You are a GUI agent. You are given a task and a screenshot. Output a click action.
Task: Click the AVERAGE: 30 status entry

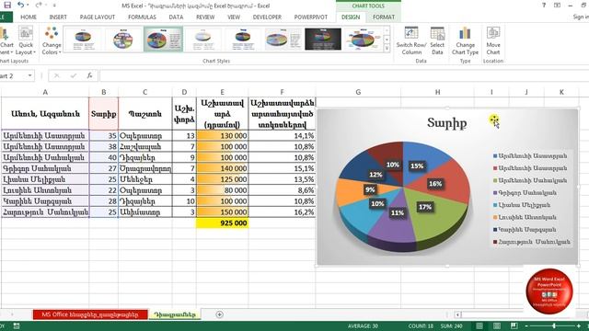pyautogui.click(x=363, y=325)
